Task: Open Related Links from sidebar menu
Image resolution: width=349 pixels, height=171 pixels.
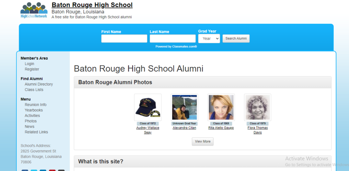Action: (36, 132)
